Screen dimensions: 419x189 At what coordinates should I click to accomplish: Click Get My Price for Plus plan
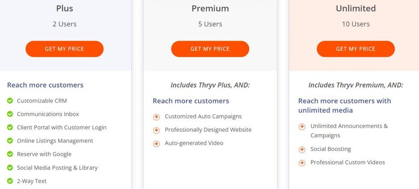(x=64, y=49)
